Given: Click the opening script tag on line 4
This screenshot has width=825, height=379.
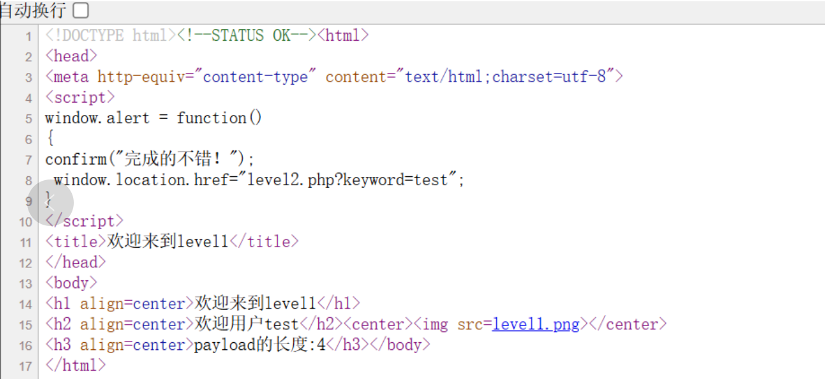Looking at the screenshot, I should (79, 97).
